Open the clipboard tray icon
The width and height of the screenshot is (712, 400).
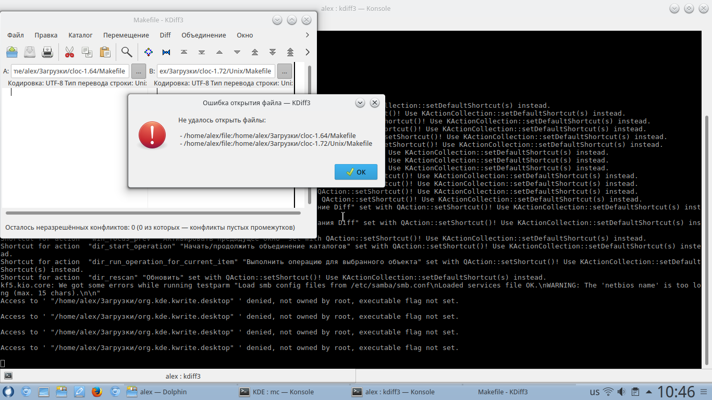tap(635, 392)
